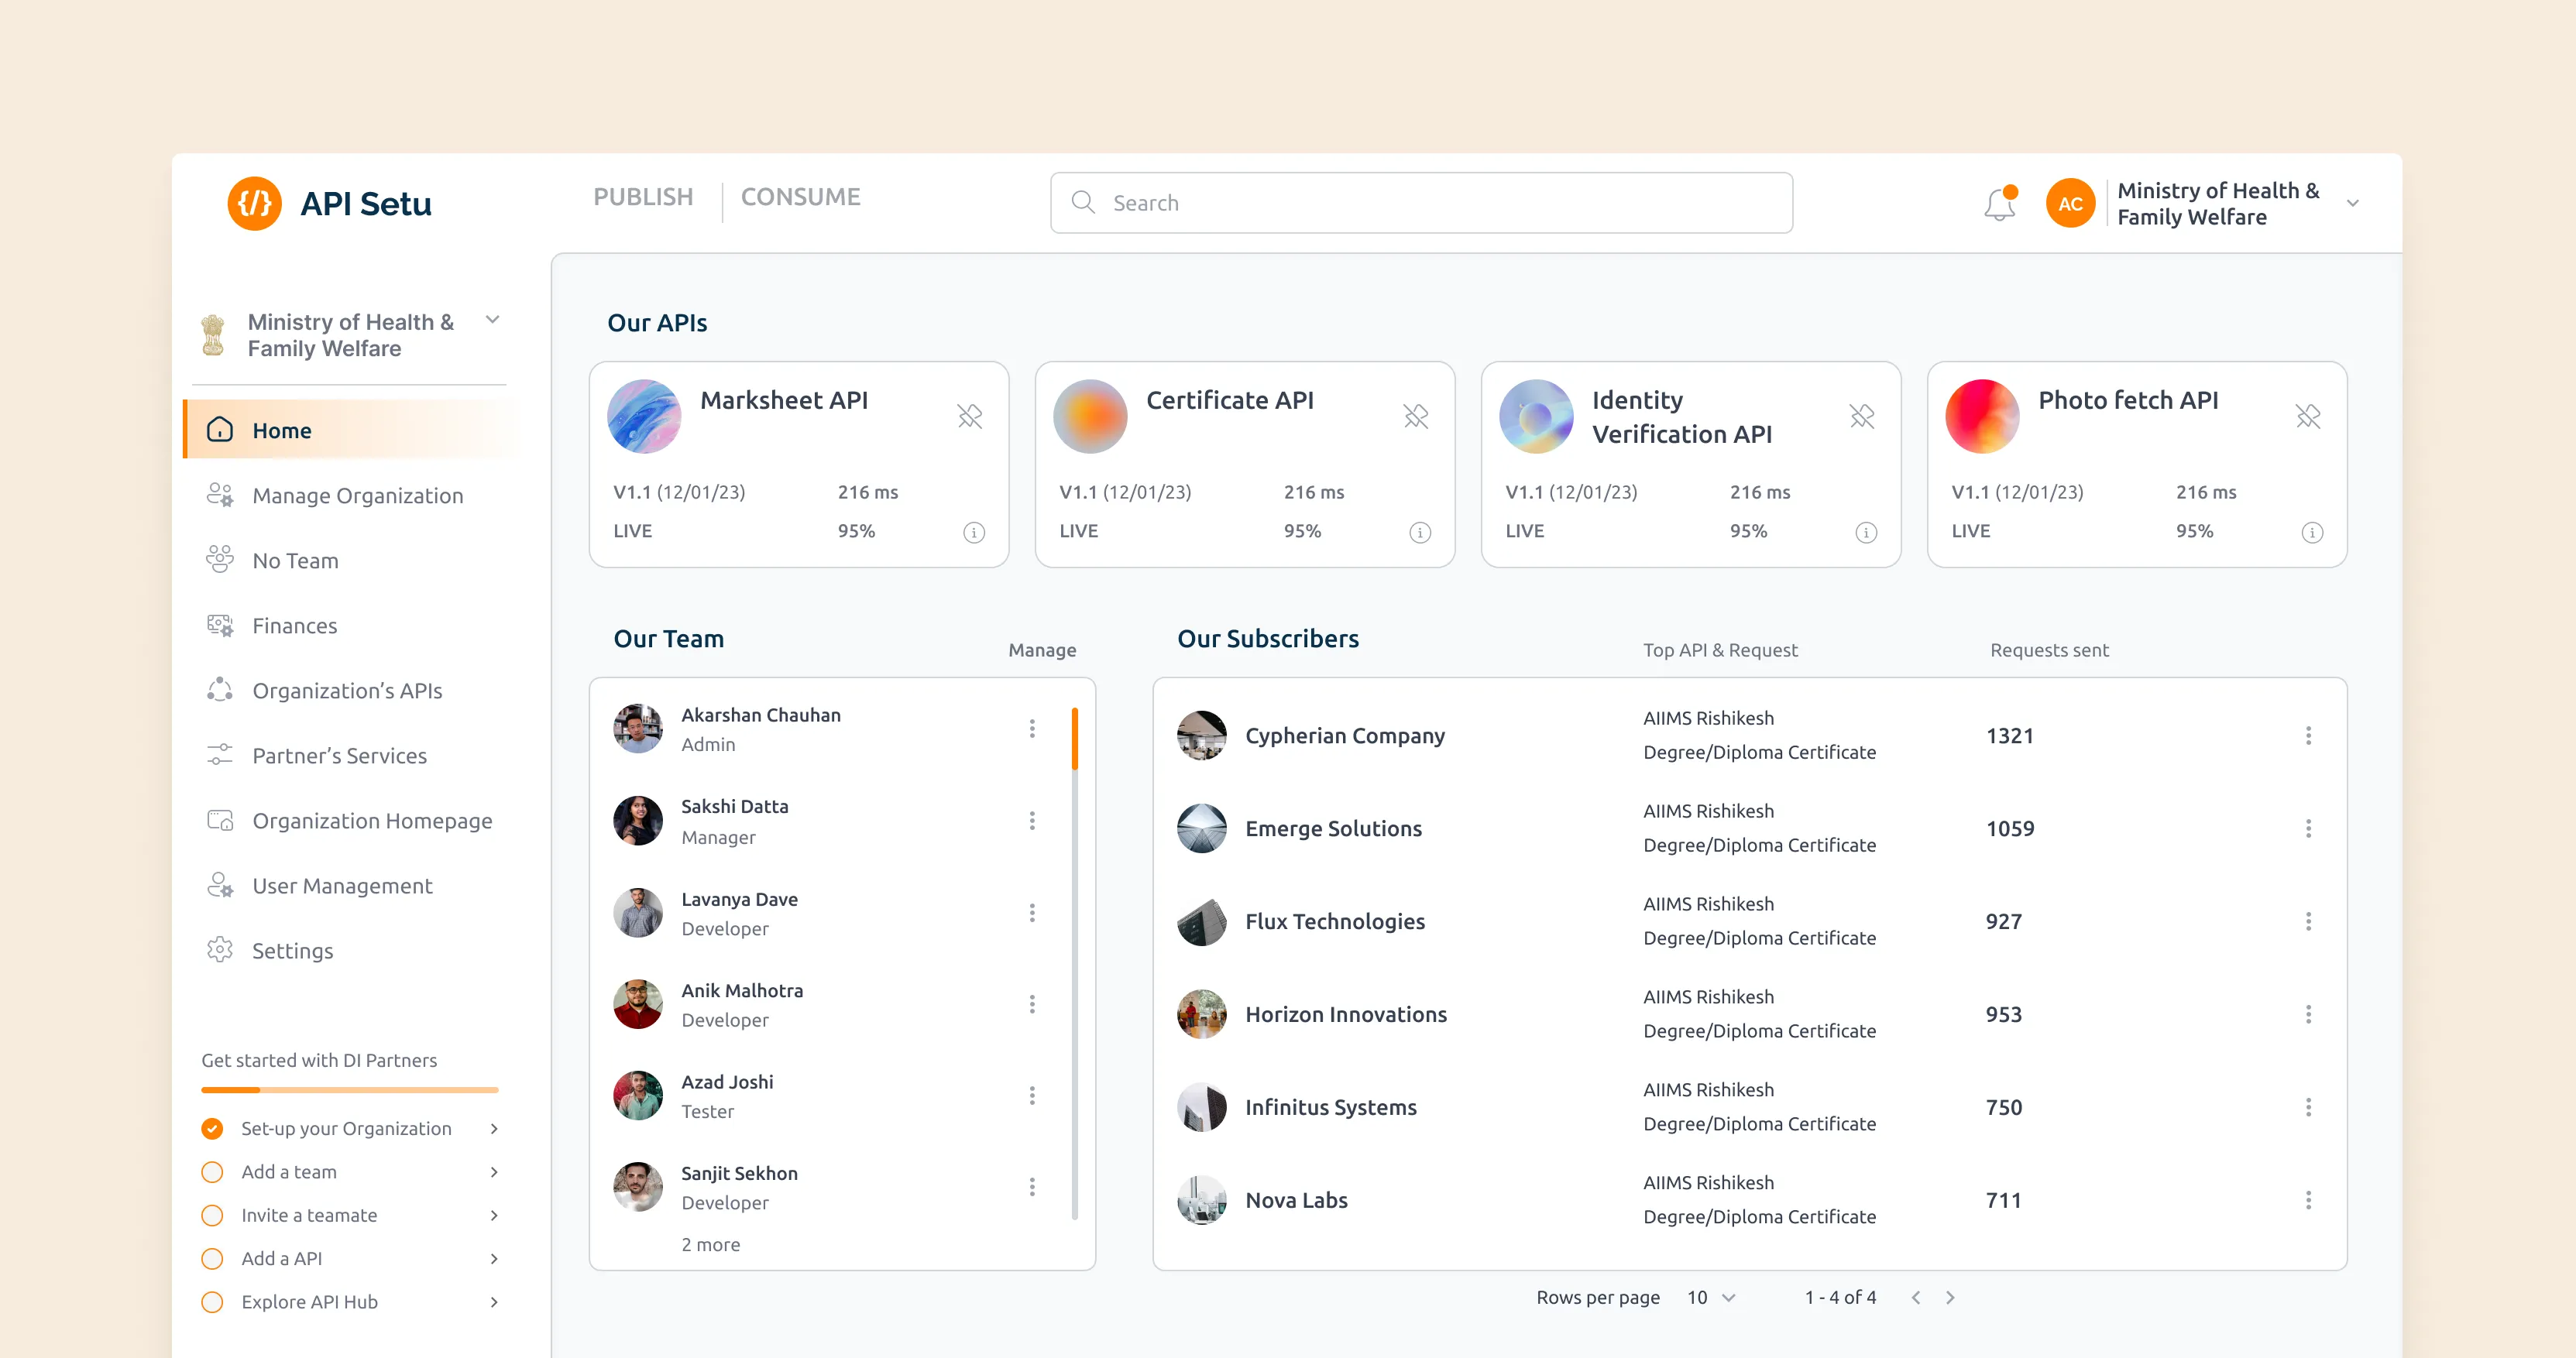
Task: Open options menu for Cypherian Company row
Action: pyautogui.click(x=2308, y=736)
